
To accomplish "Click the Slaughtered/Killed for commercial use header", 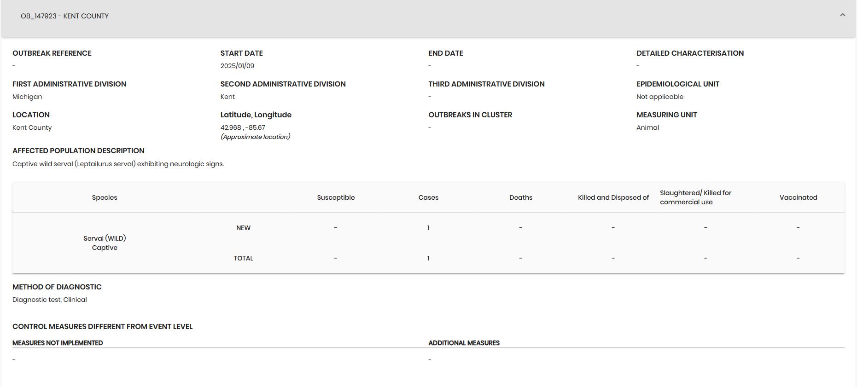I will [695, 197].
